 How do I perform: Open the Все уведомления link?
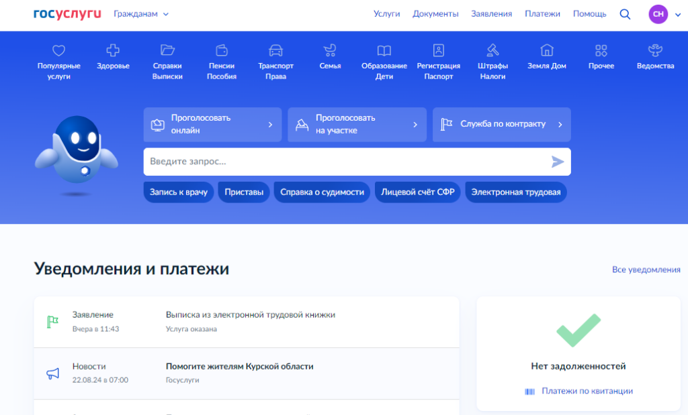point(646,270)
